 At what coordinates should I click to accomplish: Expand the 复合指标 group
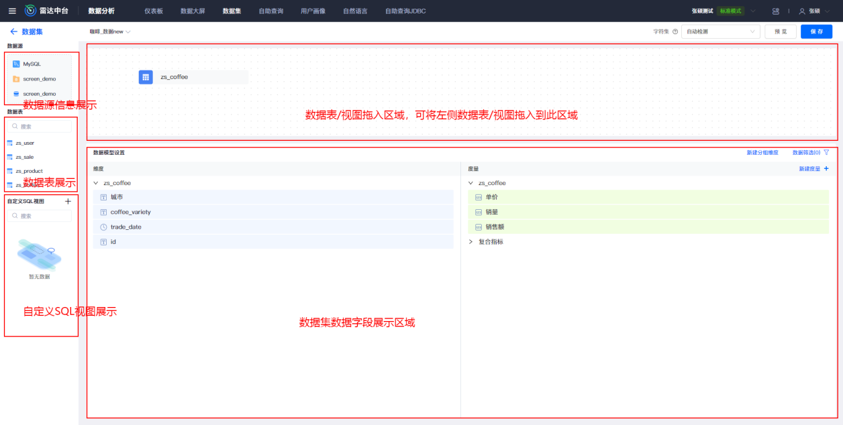tap(470, 242)
